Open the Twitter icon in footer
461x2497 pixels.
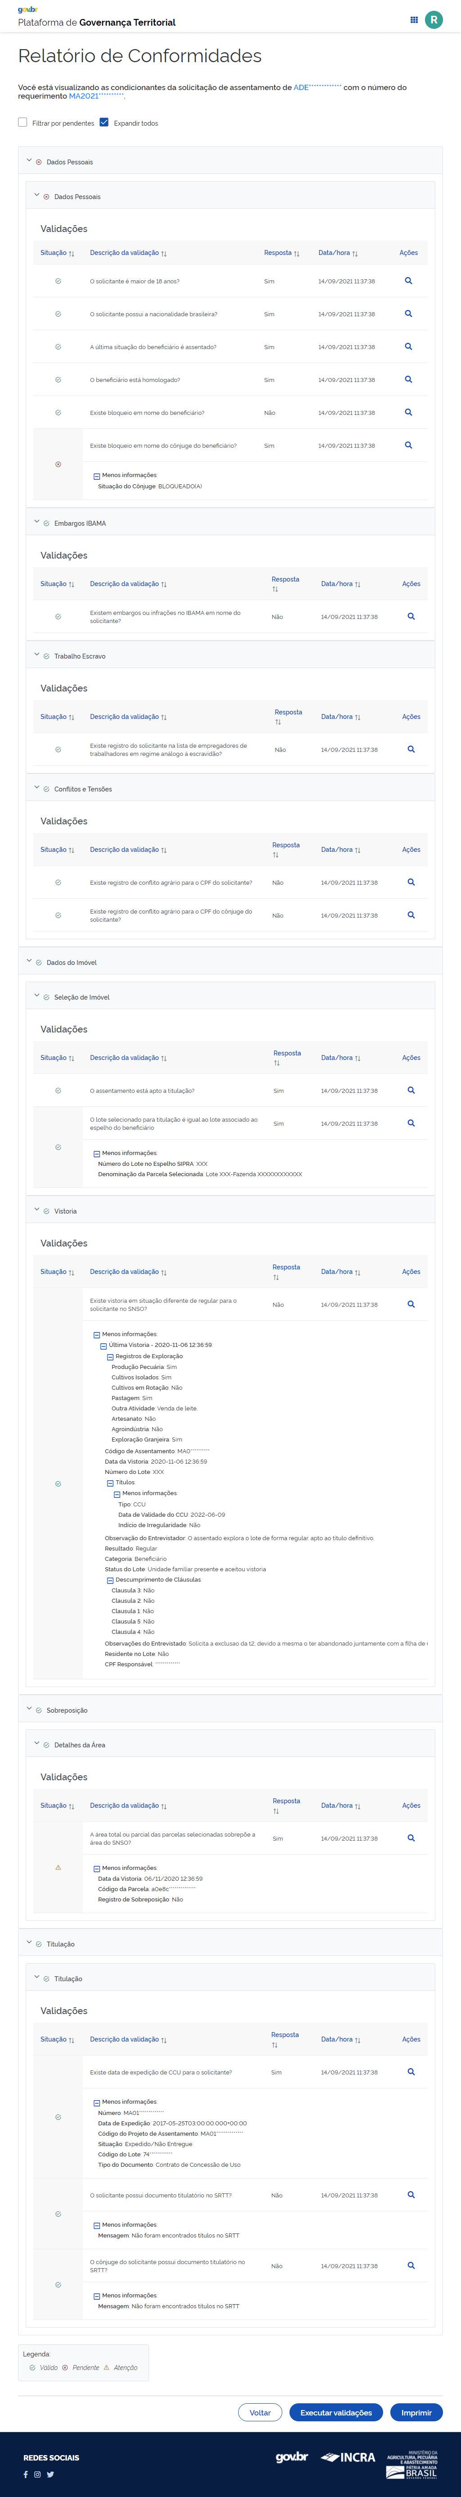tap(50, 2474)
